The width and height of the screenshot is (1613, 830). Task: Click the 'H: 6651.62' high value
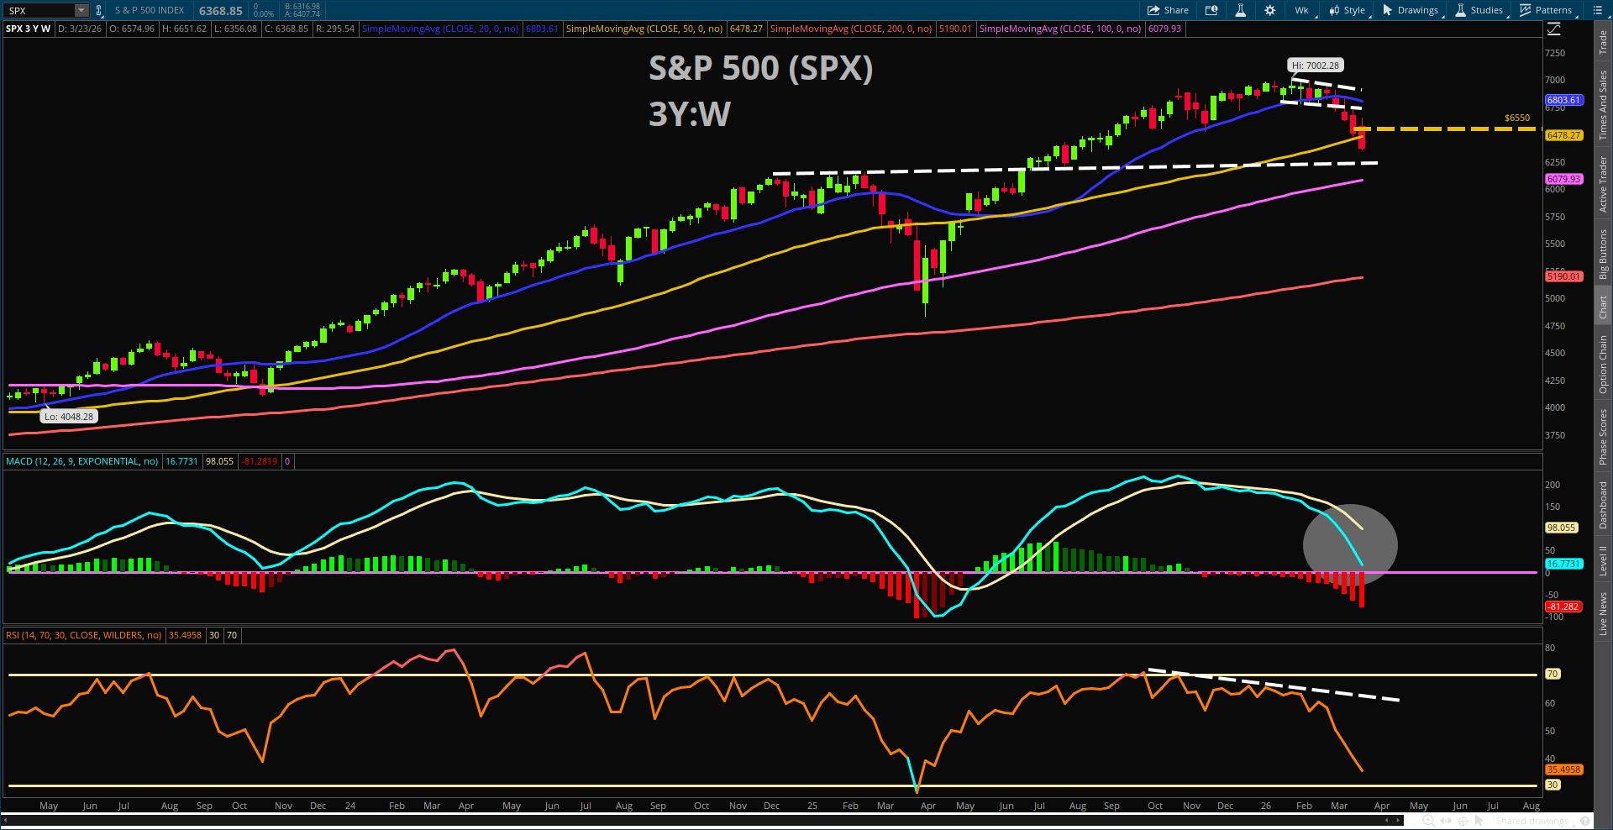click(x=185, y=29)
